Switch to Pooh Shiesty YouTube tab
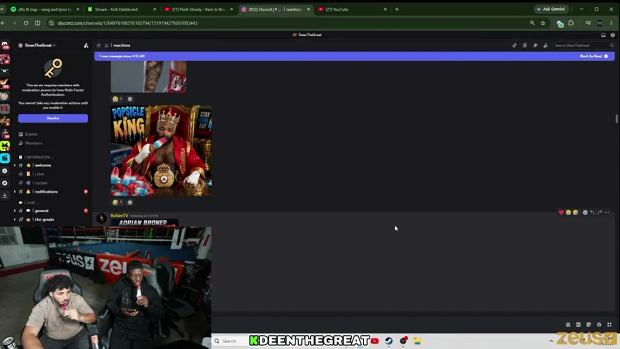620x349 pixels. (x=199, y=9)
